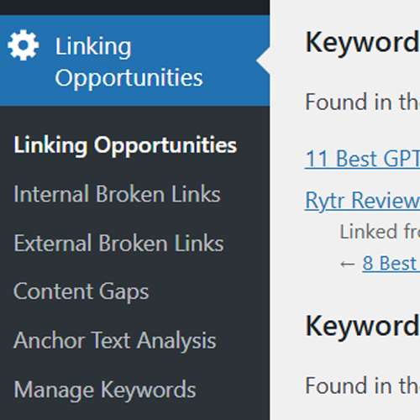The width and height of the screenshot is (420, 420).
Task: Click the first "Found in" description text
Action: pos(362,102)
